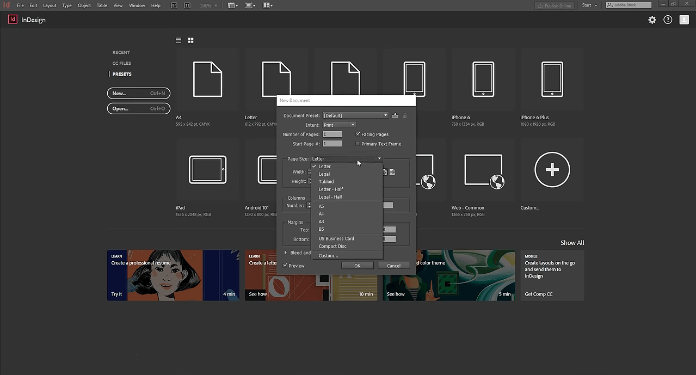
Task: Delete the document preset with the trash icon
Action: [x=404, y=115]
